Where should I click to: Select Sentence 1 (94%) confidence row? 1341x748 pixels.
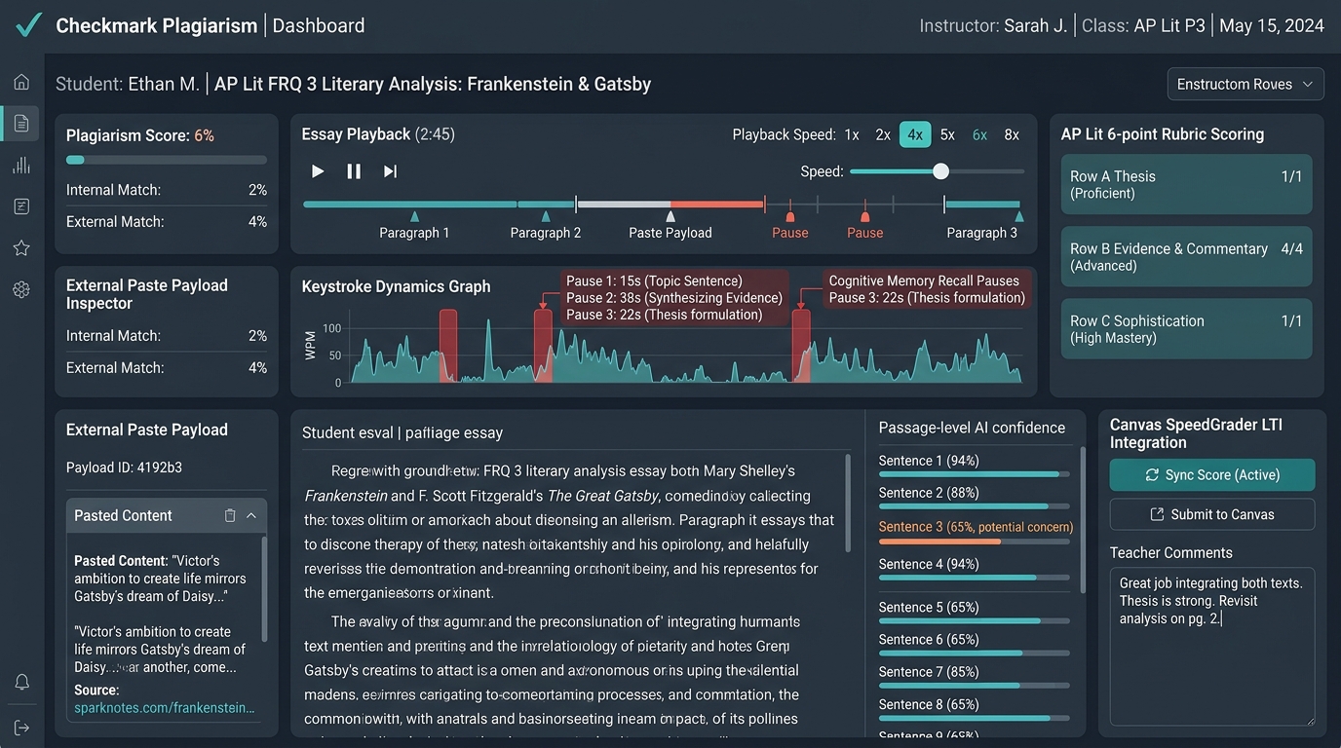(975, 466)
